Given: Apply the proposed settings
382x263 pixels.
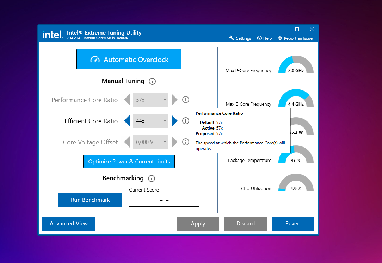Looking at the screenshot, I should tap(198, 223).
